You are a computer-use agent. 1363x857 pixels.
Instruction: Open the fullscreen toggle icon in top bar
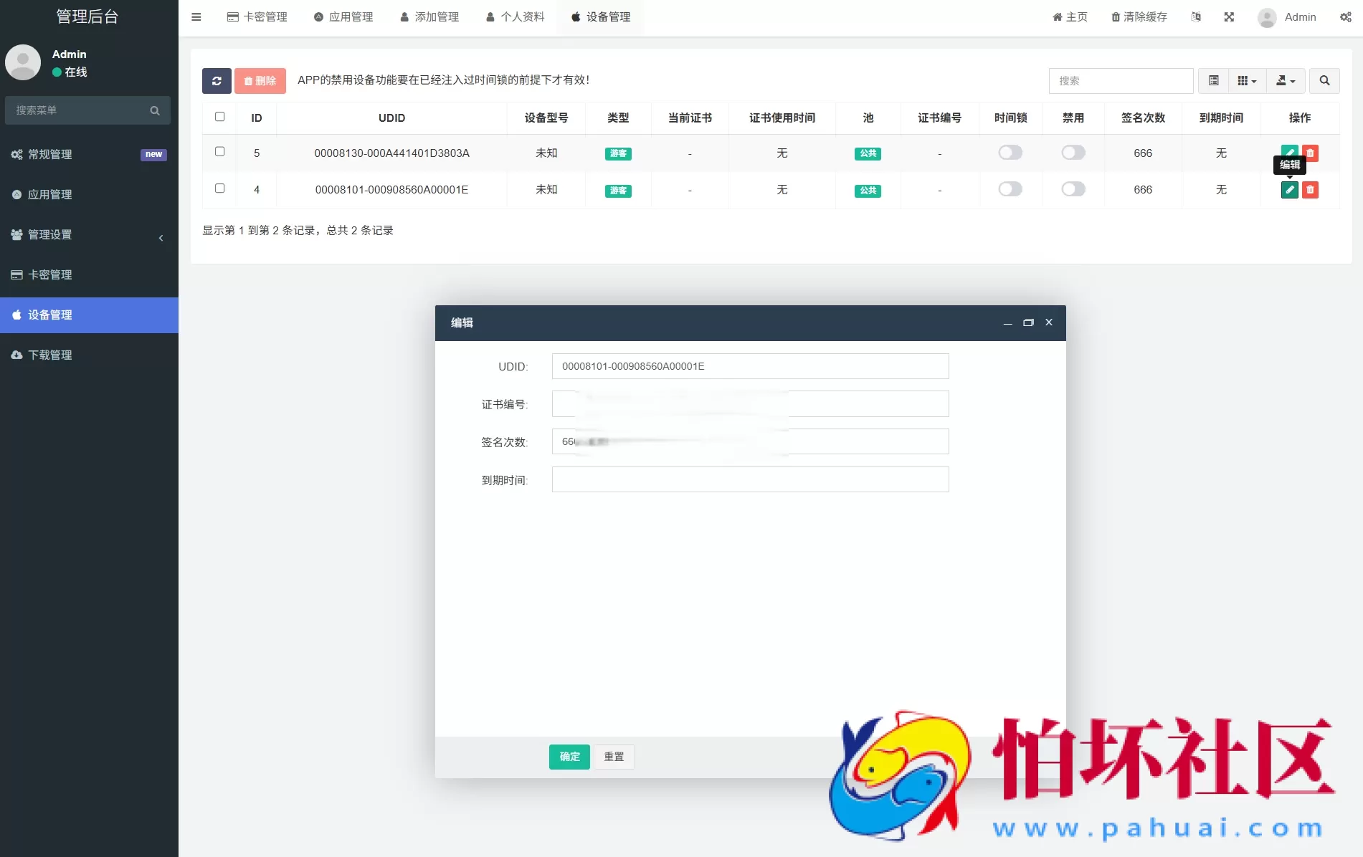[1229, 16]
